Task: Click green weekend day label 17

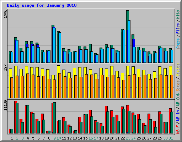Action: 96,138
